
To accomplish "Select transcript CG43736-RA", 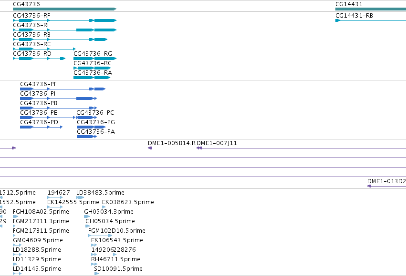I will (92, 78).
